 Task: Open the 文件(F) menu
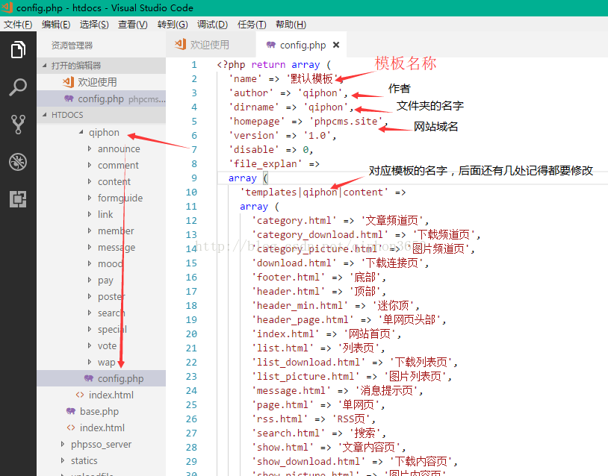pos(19,24)
